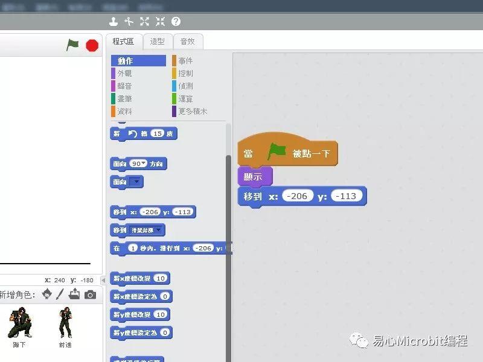Open dropdown on the second 面向 block
This screenshot has width=483, height=362.
pyautogui.click(x=136, y=182)
